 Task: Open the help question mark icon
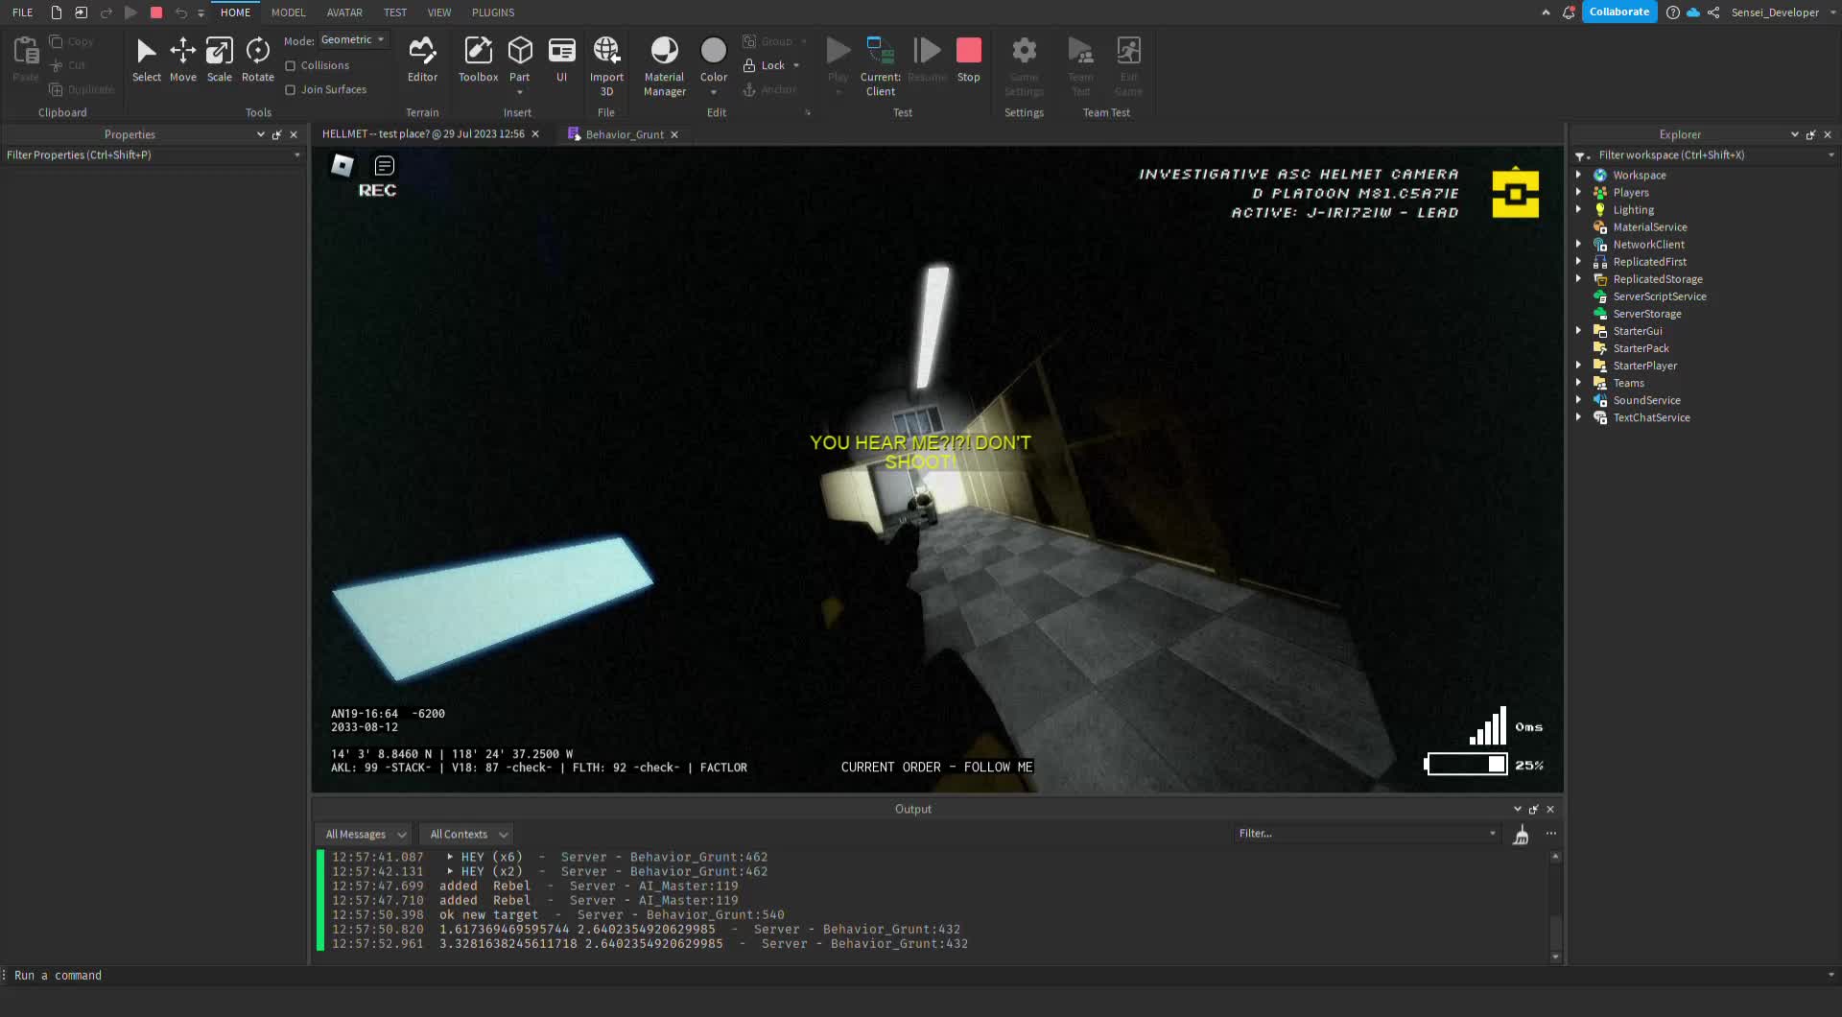click(1673, 12)
